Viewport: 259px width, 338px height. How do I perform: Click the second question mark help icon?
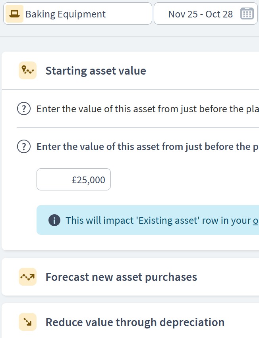24,147
